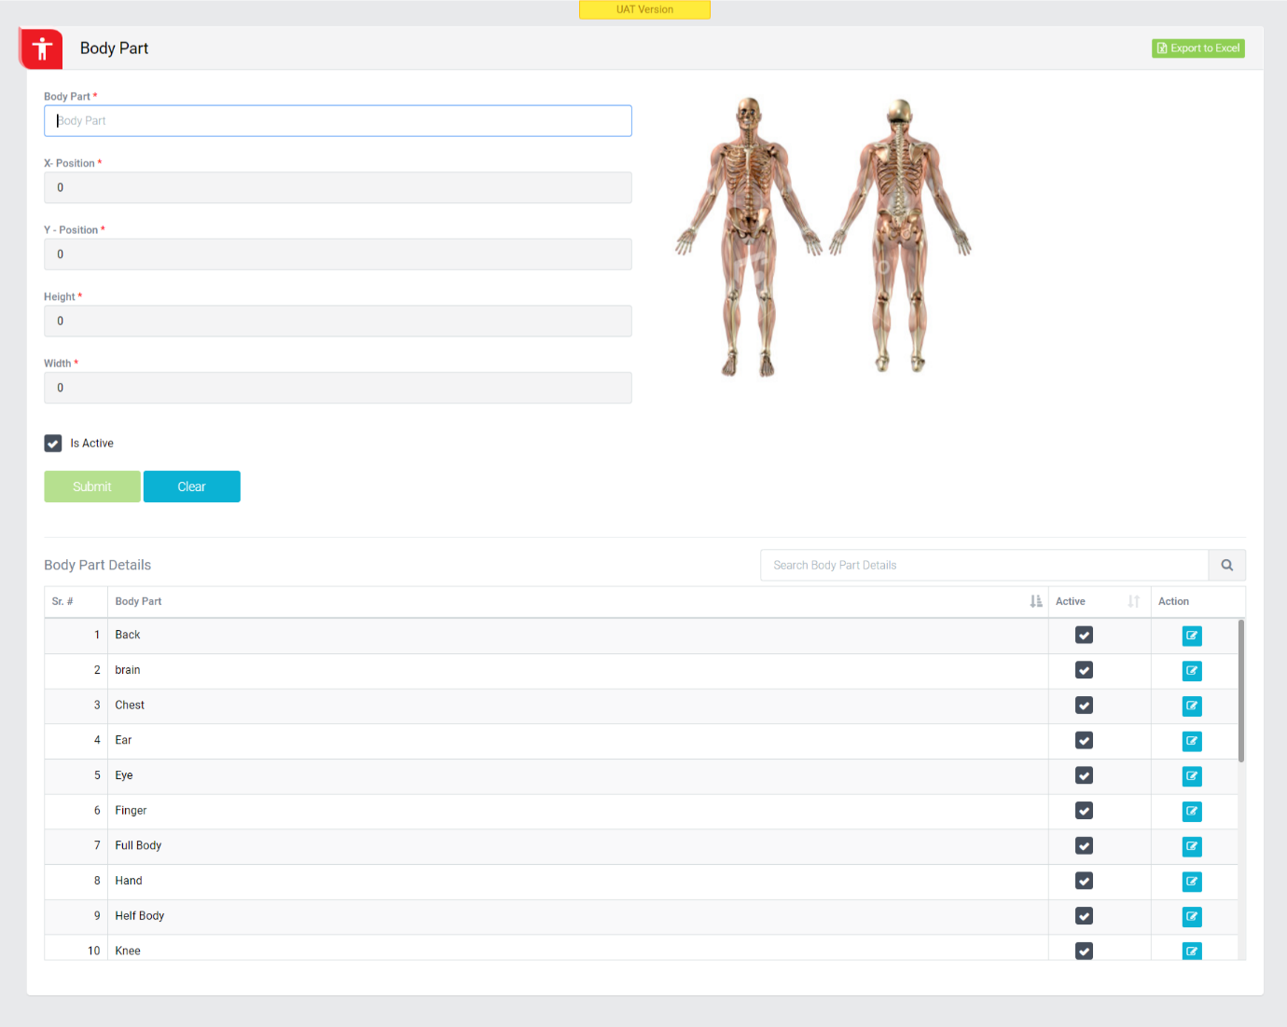Toggle Active checkbox for Full Body
1287x1027 pixels.
pyautogui.click(x=1084, y=845)
